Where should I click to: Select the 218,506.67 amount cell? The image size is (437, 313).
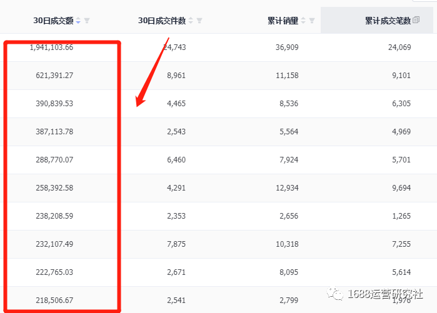[x=54, y=301]
